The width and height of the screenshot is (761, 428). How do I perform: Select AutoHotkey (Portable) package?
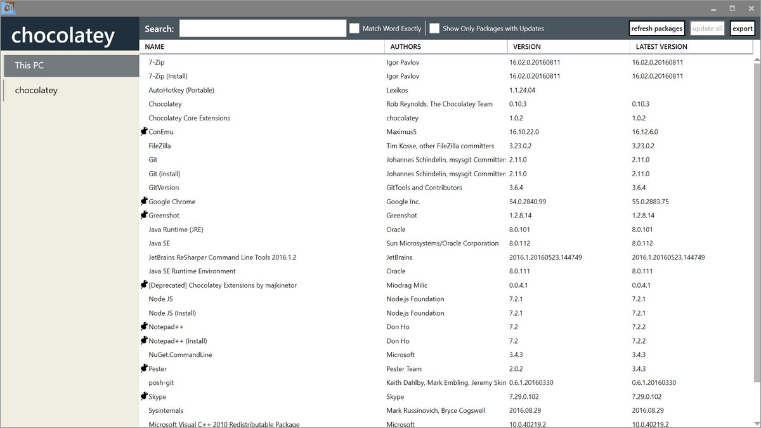click(x=446, y=90)
